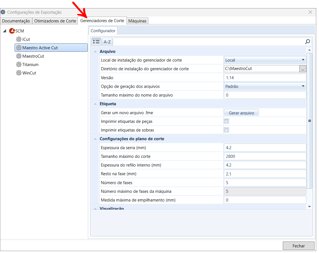Click the property grid vertical scrollbar thumb
319x253 pixels.
(x=309, y=121)
